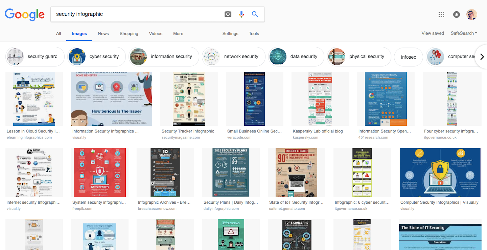Viewport: 487px width, 250px height.
Task: Visit 451research.com source link
Action: (373, 137)
